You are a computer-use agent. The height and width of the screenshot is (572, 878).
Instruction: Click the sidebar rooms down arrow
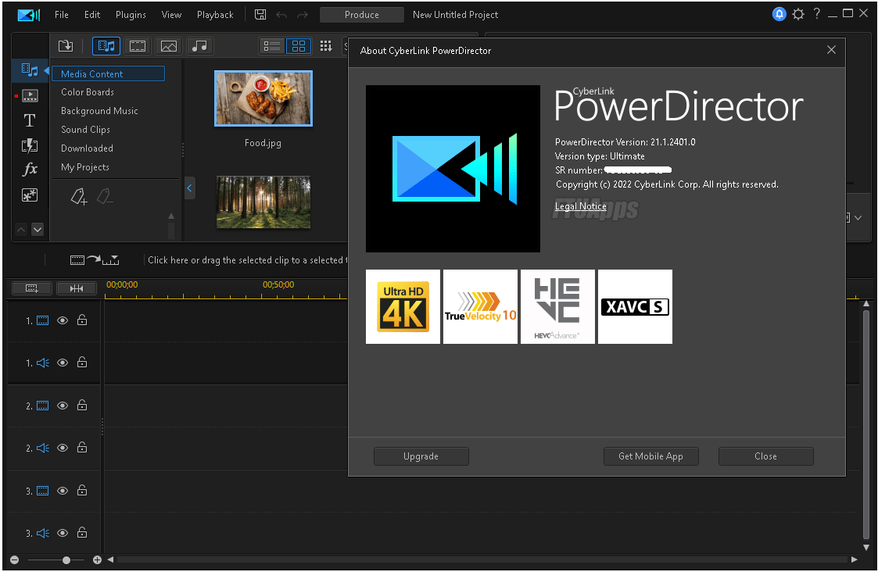coord(38,230)
